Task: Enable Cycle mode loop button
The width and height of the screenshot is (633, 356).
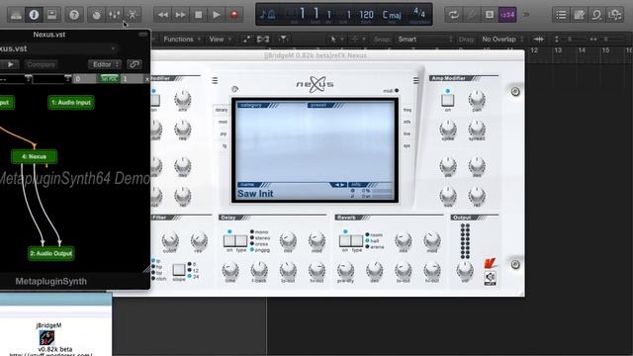Action: click(453, 15)
